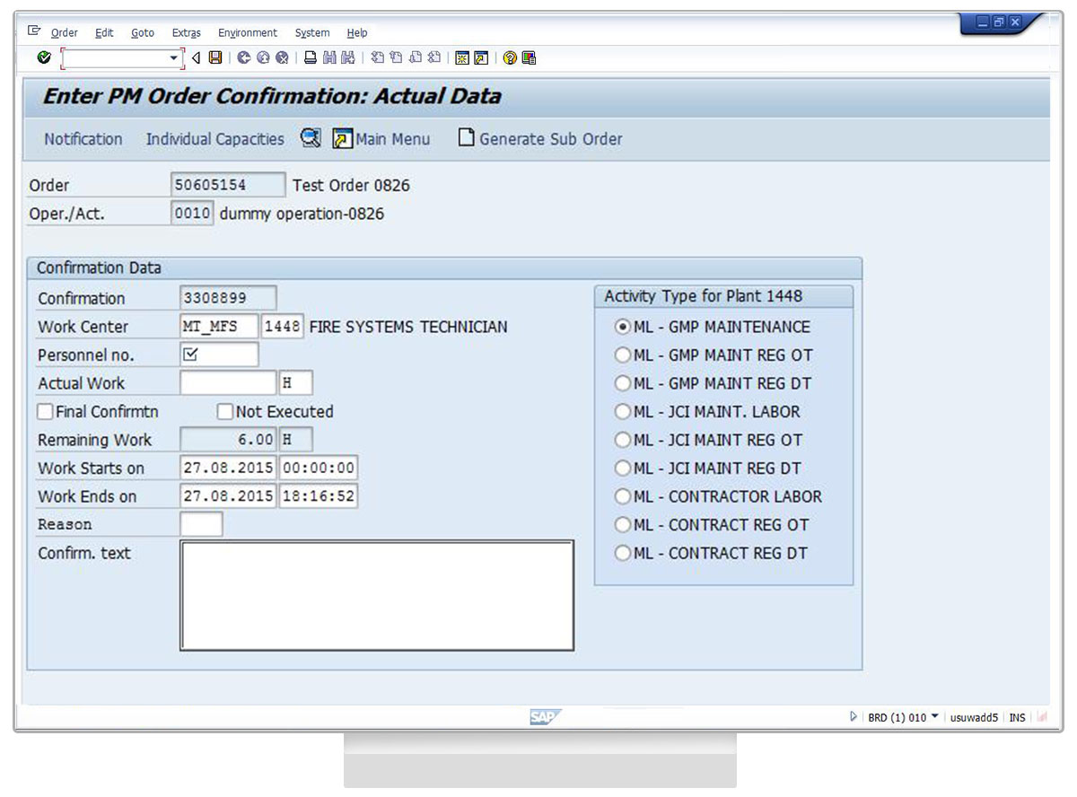
Task: Open the BRD (1) 010 status dropdown
Action: [x=934, y=716]
